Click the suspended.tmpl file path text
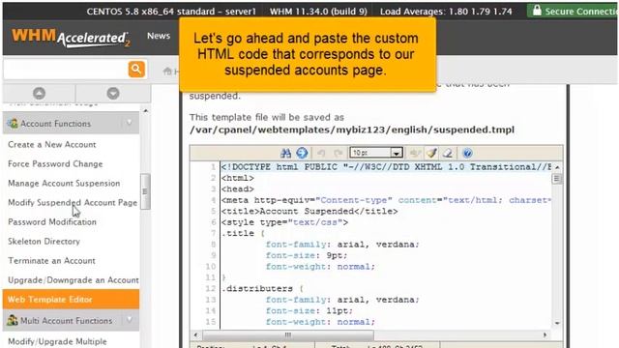 coord(352,130)
